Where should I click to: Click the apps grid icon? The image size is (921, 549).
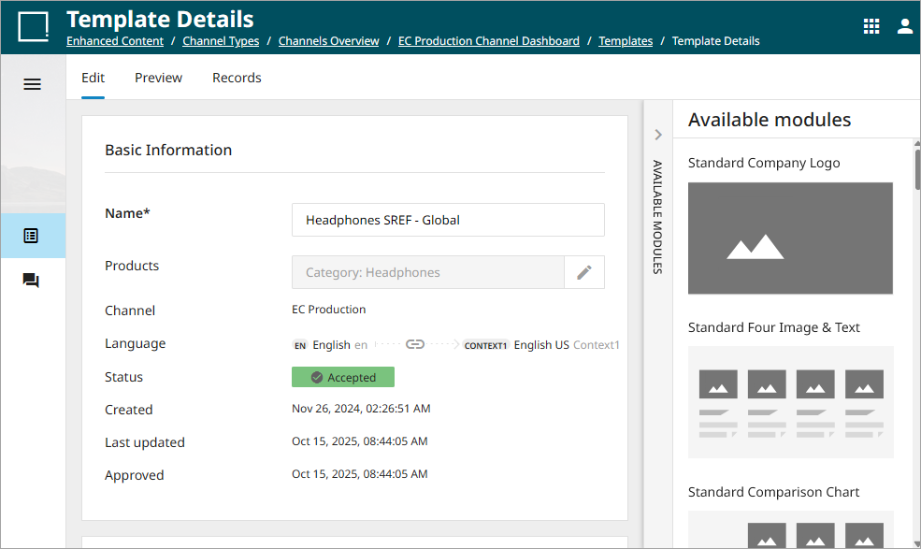click(x=871, y=26)
